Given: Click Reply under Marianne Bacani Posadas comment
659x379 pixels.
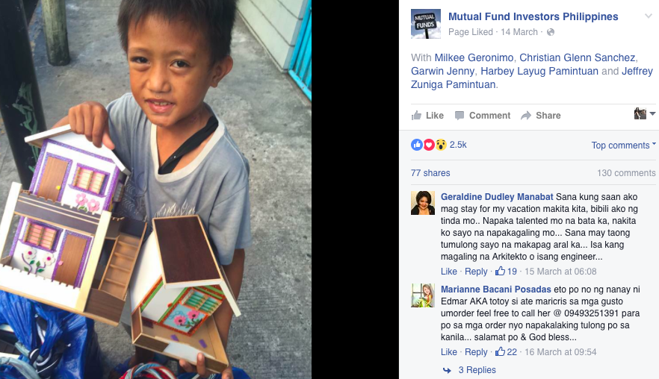Looking at the screenshot, I should pyautogui.click(x=476, y=352).
